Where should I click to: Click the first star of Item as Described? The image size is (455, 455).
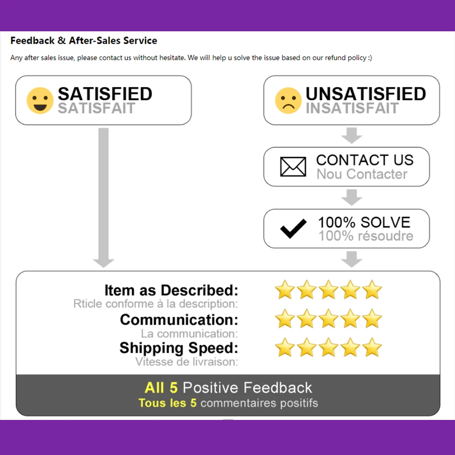[285, 290]
